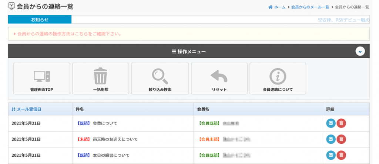Viewport: 379px width, 164px height.
Task: Delete the 本日の練習について message
Action: pos(342,155)
